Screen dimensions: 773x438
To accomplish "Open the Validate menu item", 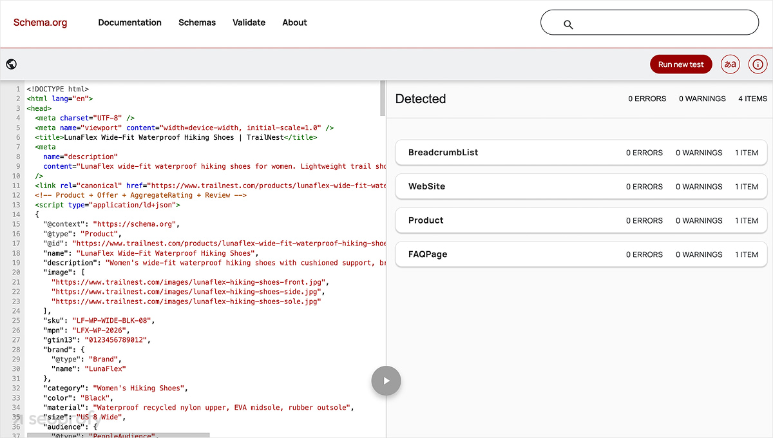I will (x=249, y=23).
